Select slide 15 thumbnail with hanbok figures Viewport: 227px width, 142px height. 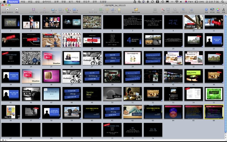pos(72,40)
